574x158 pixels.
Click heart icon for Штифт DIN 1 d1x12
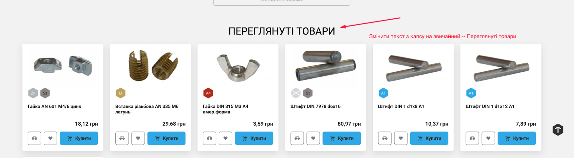point(488,138)
